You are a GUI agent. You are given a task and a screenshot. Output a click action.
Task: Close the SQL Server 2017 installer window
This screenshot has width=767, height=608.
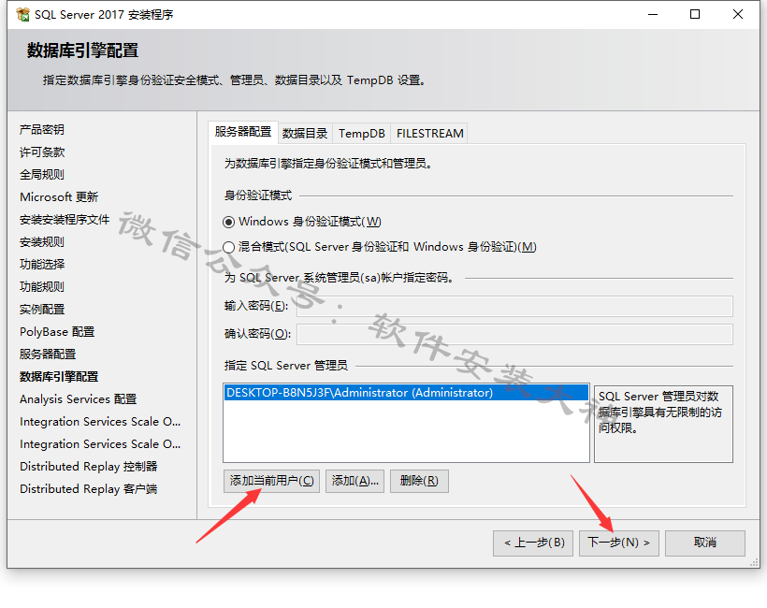pos(738,15)
